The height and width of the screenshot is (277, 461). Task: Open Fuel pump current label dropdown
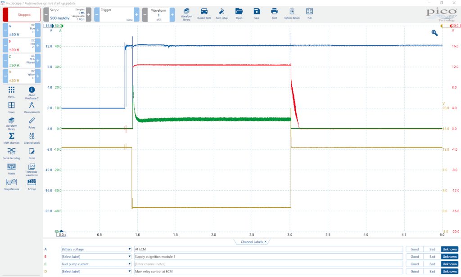click(x=96, y=264)
